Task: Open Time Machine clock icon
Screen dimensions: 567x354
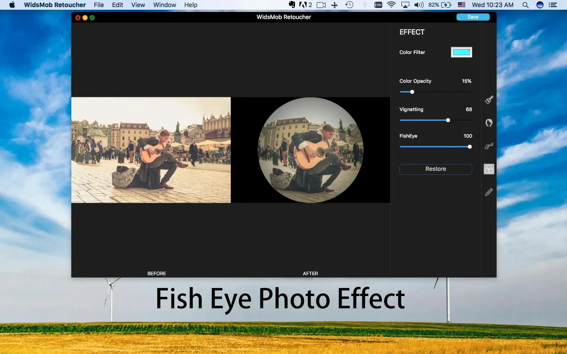Action: (350, 5)
